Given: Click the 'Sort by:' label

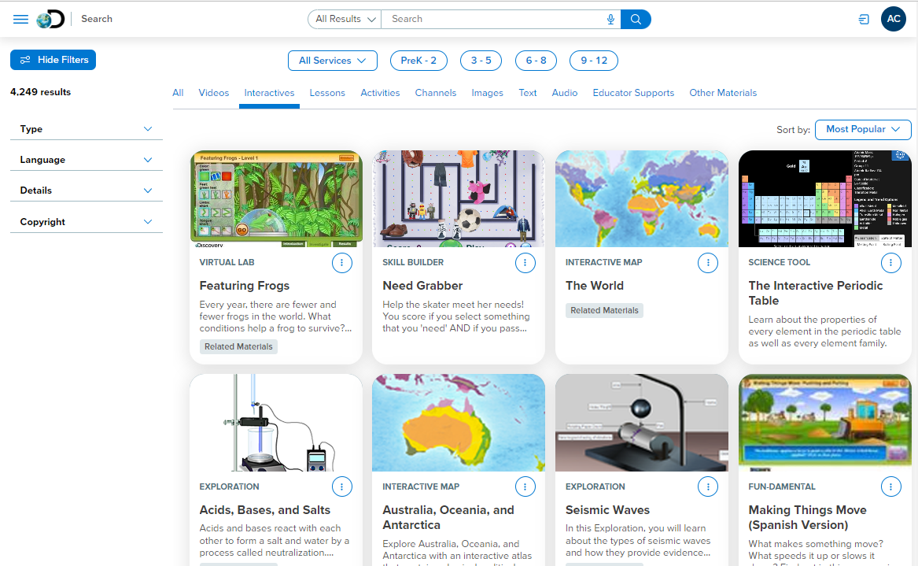Looking at the screenshot, I should pyautogui.click(x=793, y=129).
